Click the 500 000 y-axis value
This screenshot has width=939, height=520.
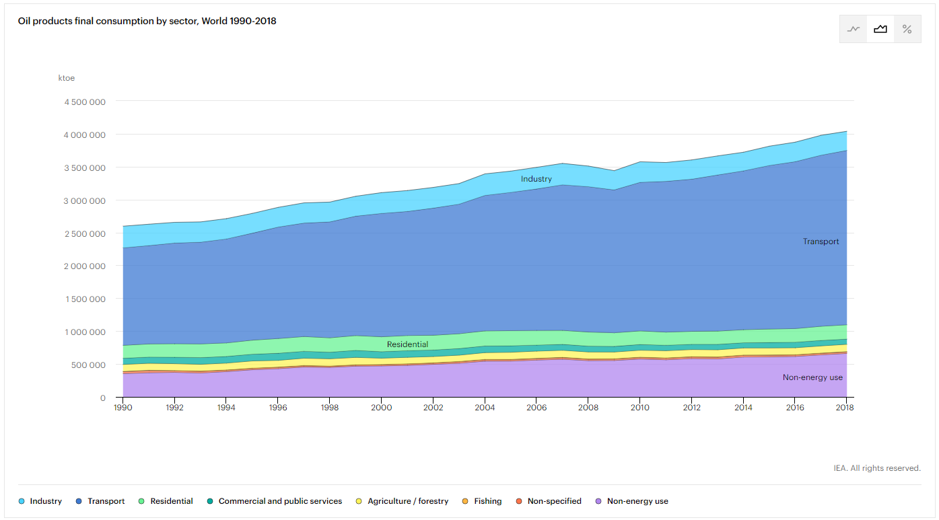(90, 365)
